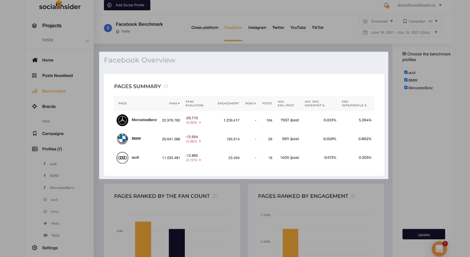
Task: Switch to the Instagram tab
Action: pos(257,28)
